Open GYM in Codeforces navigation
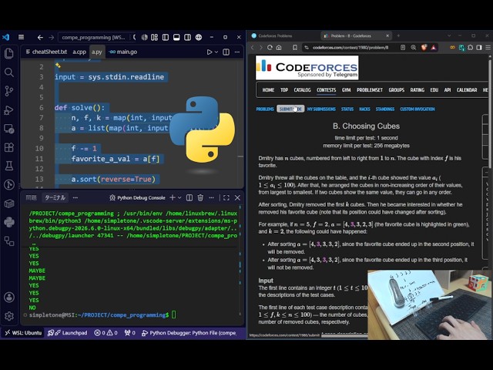493x370 pixels. point(346,90)
